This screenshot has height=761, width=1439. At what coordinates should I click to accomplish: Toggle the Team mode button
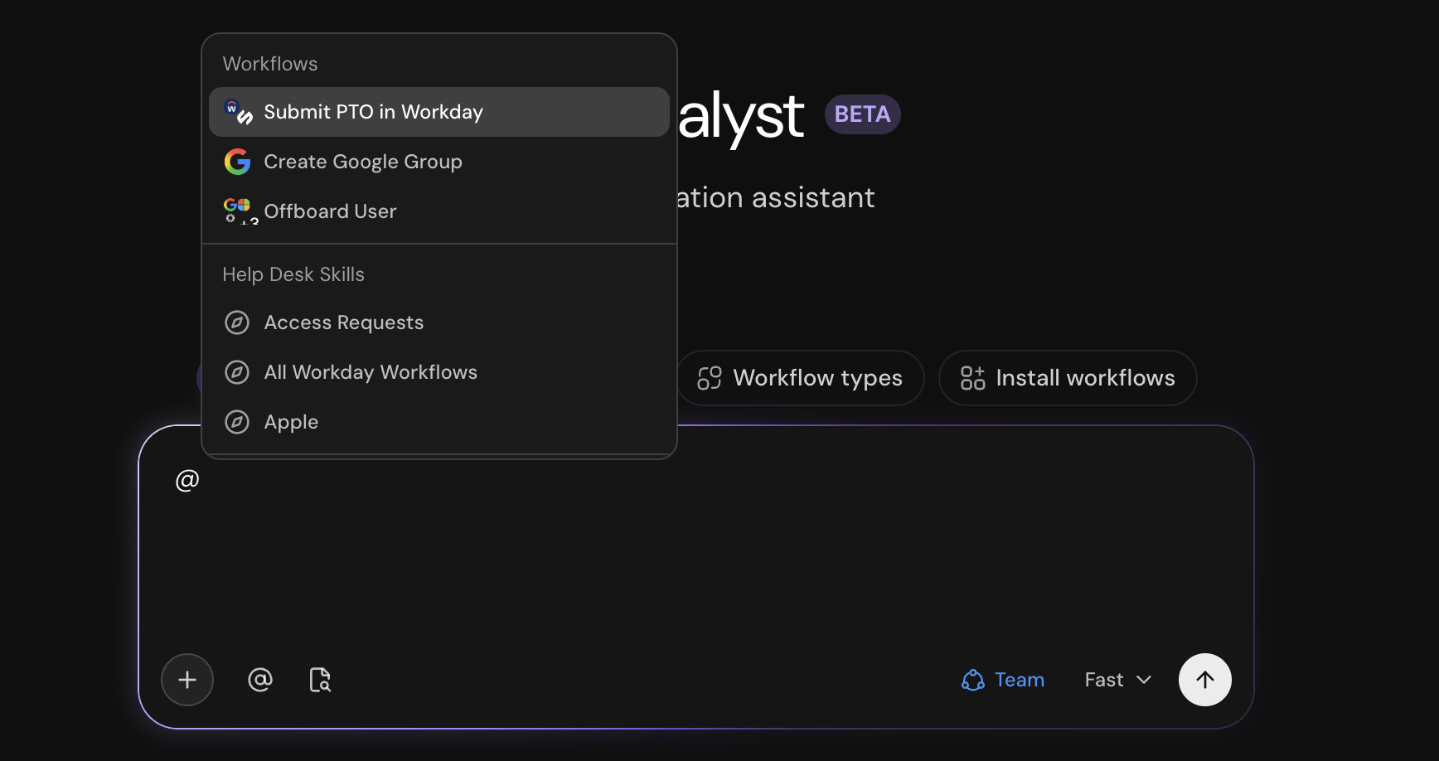[x=1003, y=680]
